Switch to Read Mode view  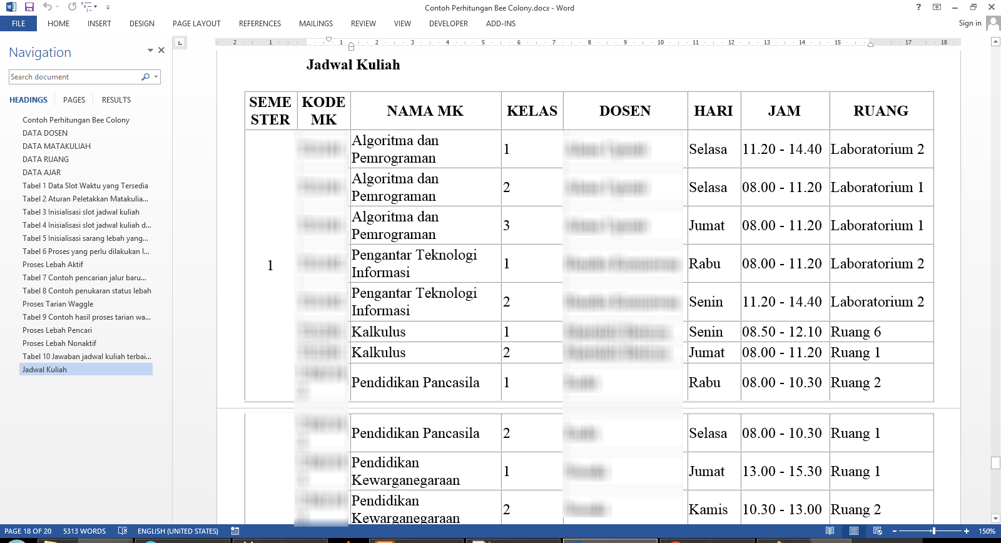830,531
